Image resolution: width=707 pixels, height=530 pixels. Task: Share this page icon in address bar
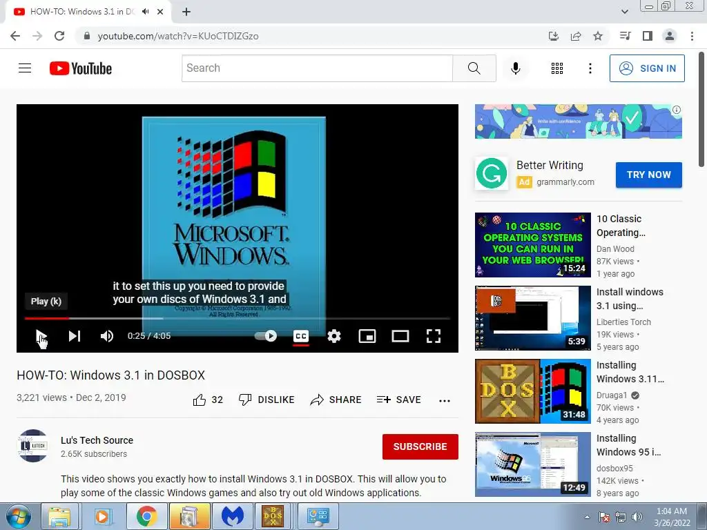pos(576,36)
